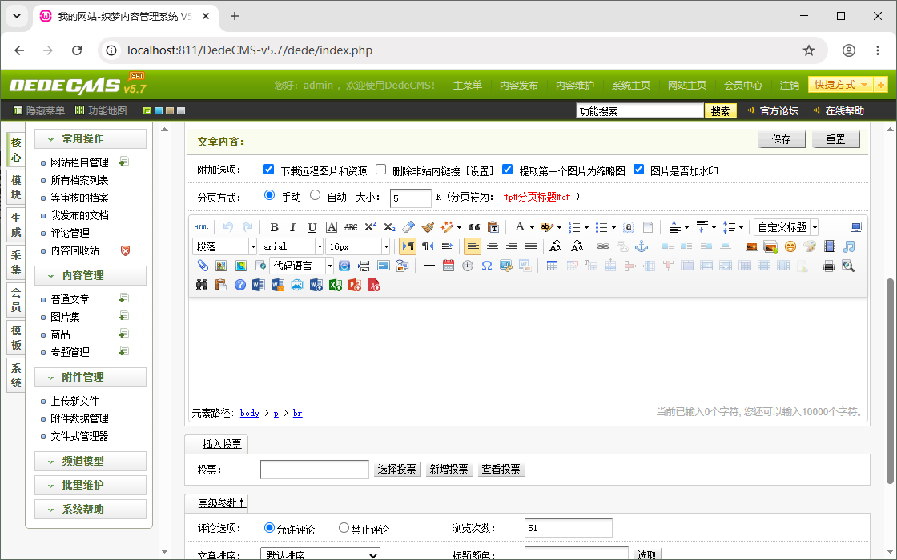
Task: Apply superscript formatting
Action: [370, 227]
